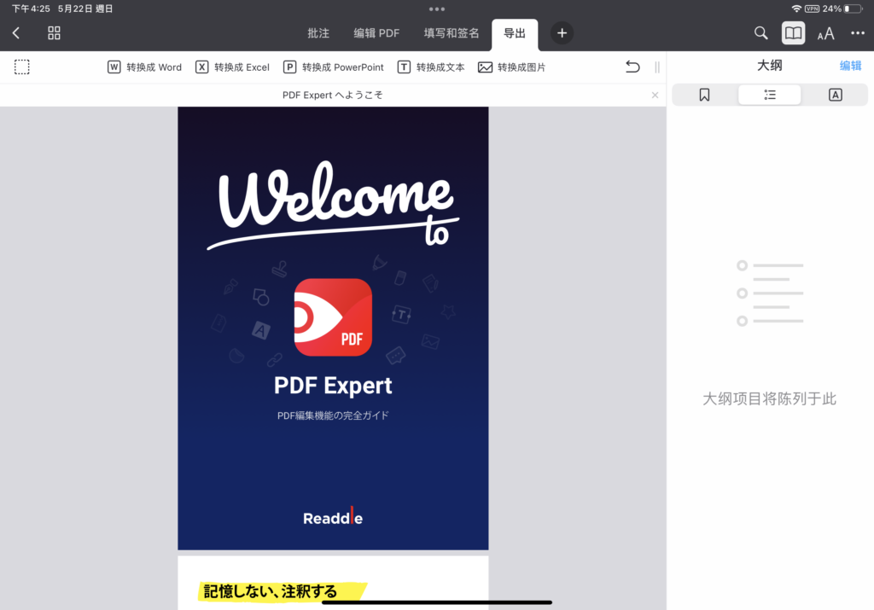The height and width of the screenshot is (610, 874).
Task: Tap the battery status icon
Action: pos(853,9)
